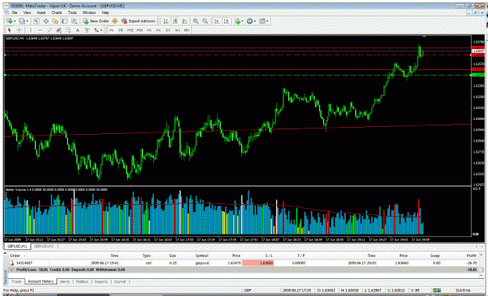488x296 pixels.
Task: Open the Charts menu
Action: pyautogui.click(x=57, y=12)
